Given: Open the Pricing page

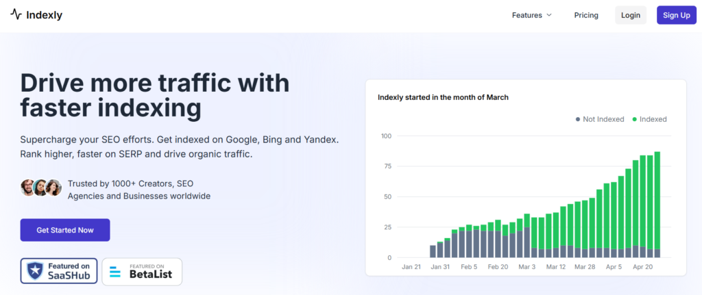Looking at the screenshot, I should coord(586,15).
